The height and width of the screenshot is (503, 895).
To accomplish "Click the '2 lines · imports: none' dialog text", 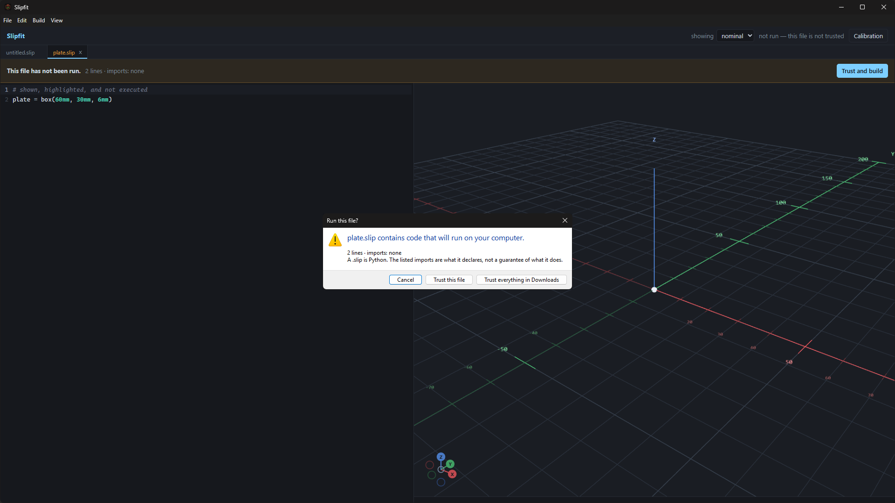I will [374, 253].
